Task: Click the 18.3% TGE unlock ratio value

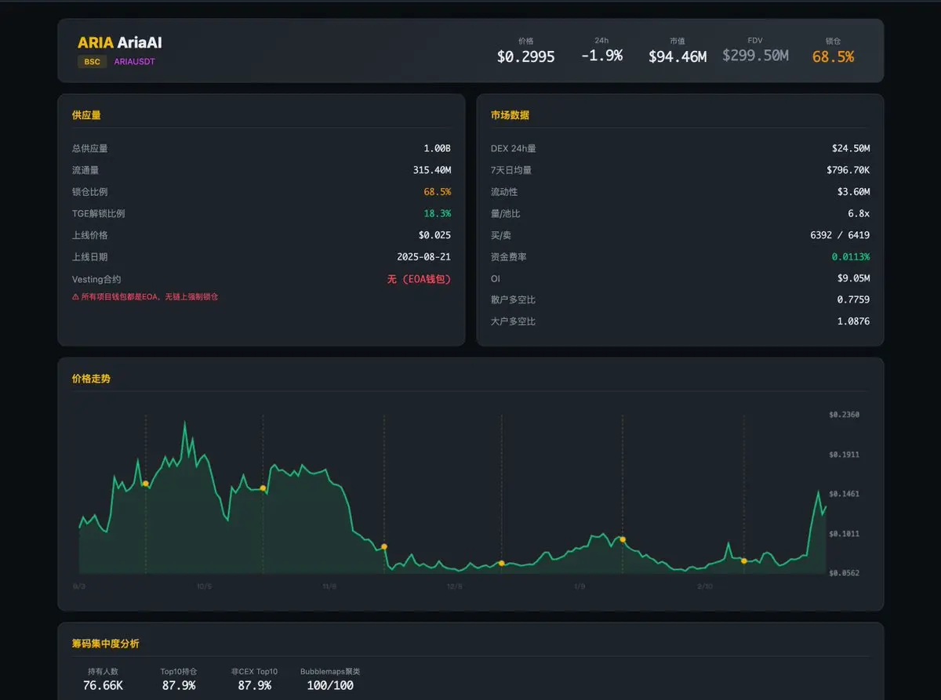Action: click(x=437, y=213)
